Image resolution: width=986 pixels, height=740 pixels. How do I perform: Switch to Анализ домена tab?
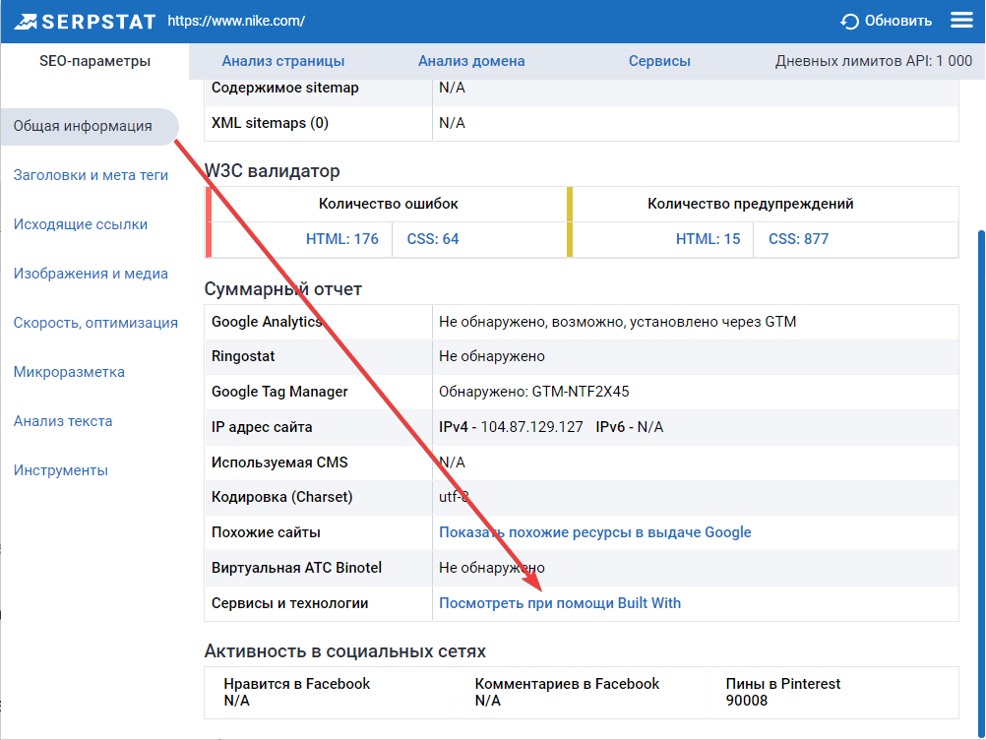(471, 61)
